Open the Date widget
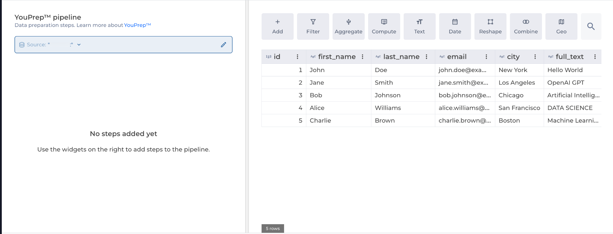 point(455,26)
